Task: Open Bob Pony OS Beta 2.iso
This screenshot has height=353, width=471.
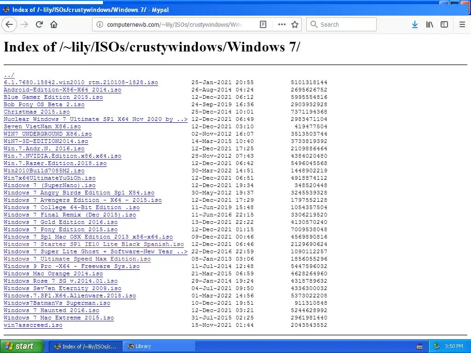Action: click(x=44, y=104)
